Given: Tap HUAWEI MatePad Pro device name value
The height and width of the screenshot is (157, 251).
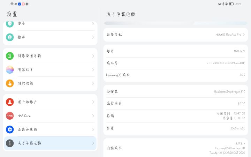Looking at the screenshot, I should point(228,35).
